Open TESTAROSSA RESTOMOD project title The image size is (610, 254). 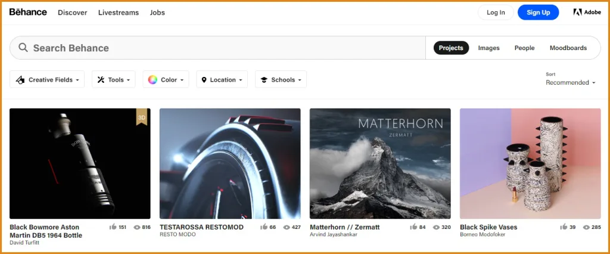(201, 227)
